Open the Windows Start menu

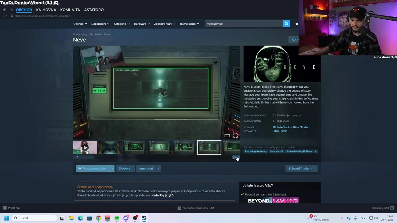[7, 218]
